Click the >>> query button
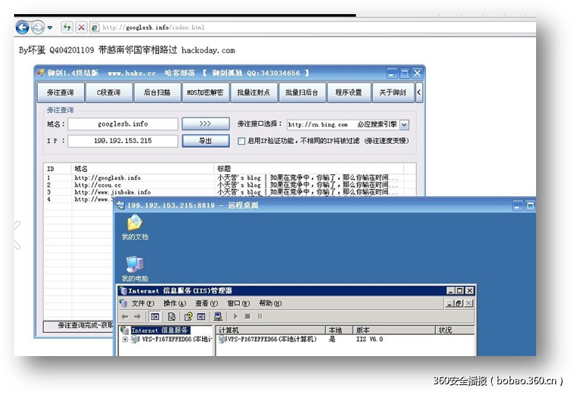Image resolution: width=573 pixels, height=393 pixels. [205, 124]
